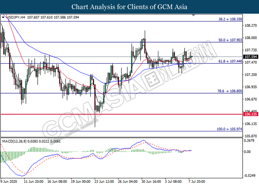The height and width of the screenshot is (185, 259).
Task: Select the 50.0 = 107.903 Fibonacci label
Action: point(230,40)
